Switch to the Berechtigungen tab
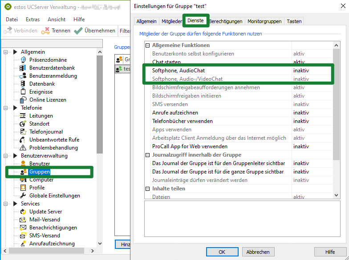 226,21
